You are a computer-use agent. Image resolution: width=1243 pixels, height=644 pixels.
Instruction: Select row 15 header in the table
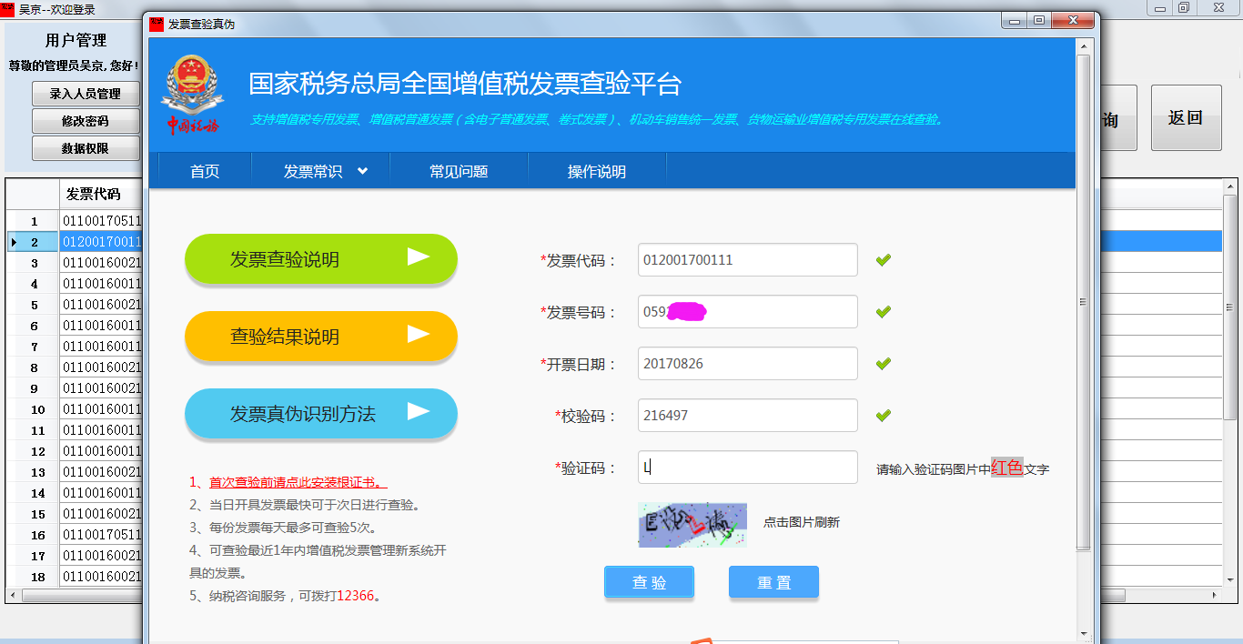(34, 514)
